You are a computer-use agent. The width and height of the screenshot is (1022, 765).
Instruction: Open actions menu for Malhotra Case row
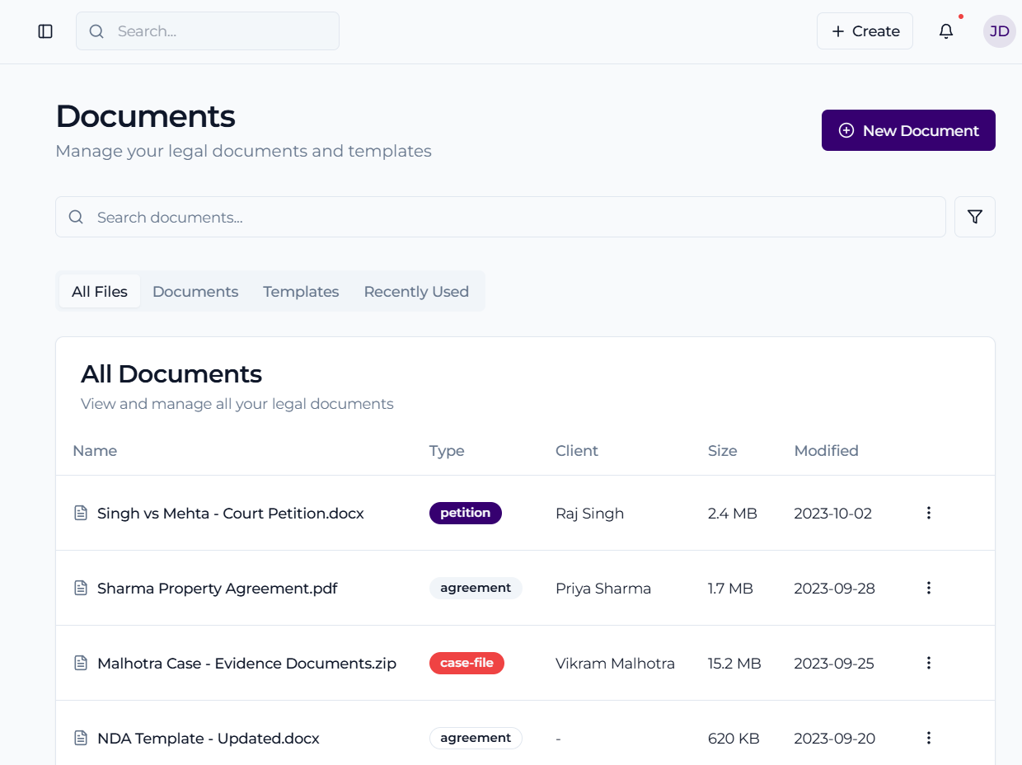tap(928, 663)
